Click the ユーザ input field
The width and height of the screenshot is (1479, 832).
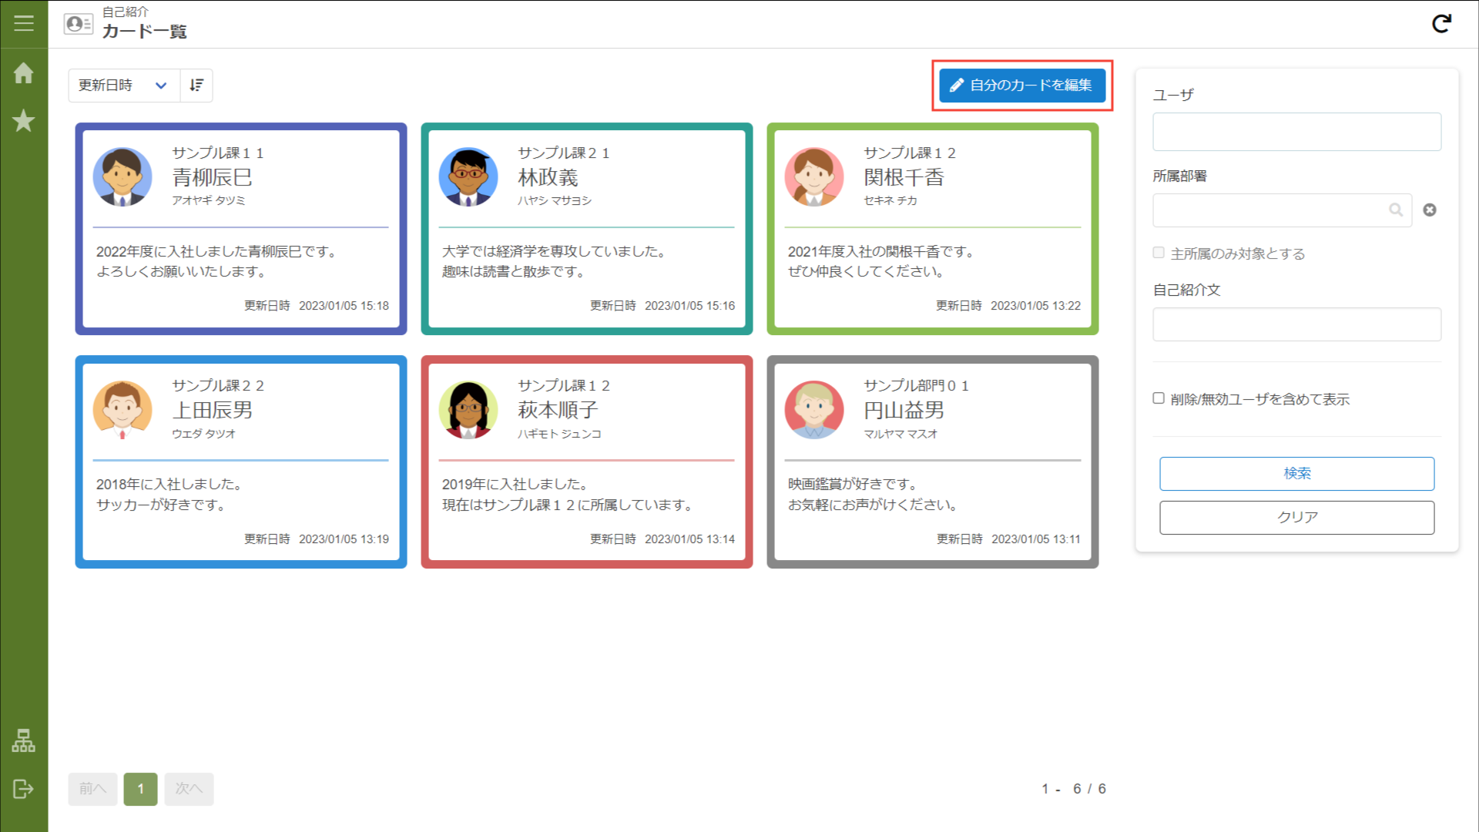[1296, 132]
